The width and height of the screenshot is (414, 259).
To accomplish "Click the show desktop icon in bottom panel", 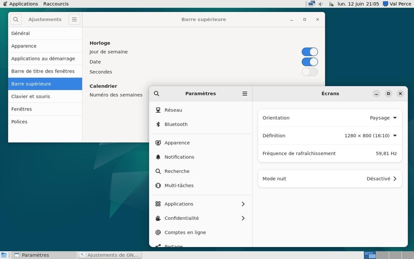I will point(4,255).
